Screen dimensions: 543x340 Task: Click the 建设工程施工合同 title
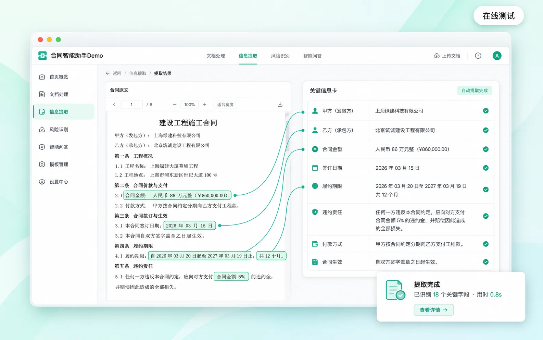188,123
